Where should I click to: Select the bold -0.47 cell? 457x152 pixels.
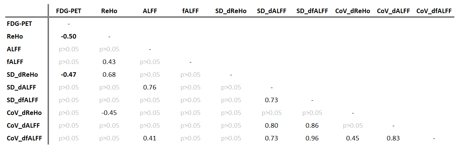tap(68, 75)
